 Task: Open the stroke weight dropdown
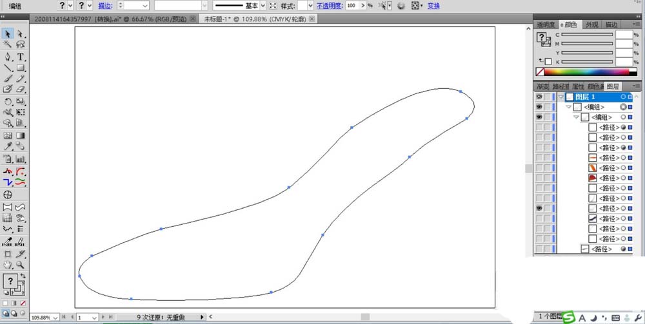point(145,6)
